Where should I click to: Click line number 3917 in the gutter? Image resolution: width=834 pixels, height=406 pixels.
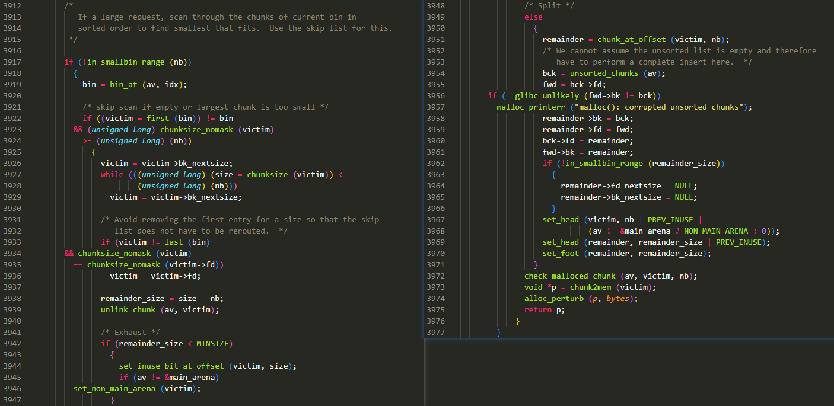12,62
